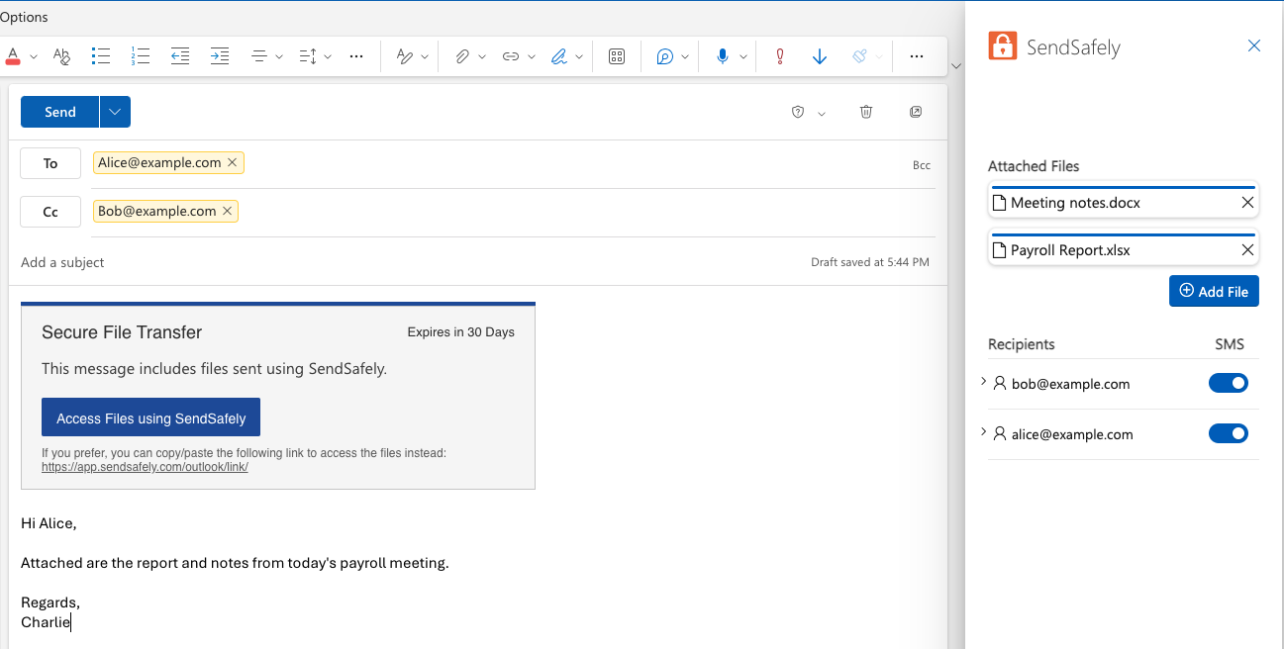Open the text alignment dropdown
The image size is (1284, 649).
point(278,56)
